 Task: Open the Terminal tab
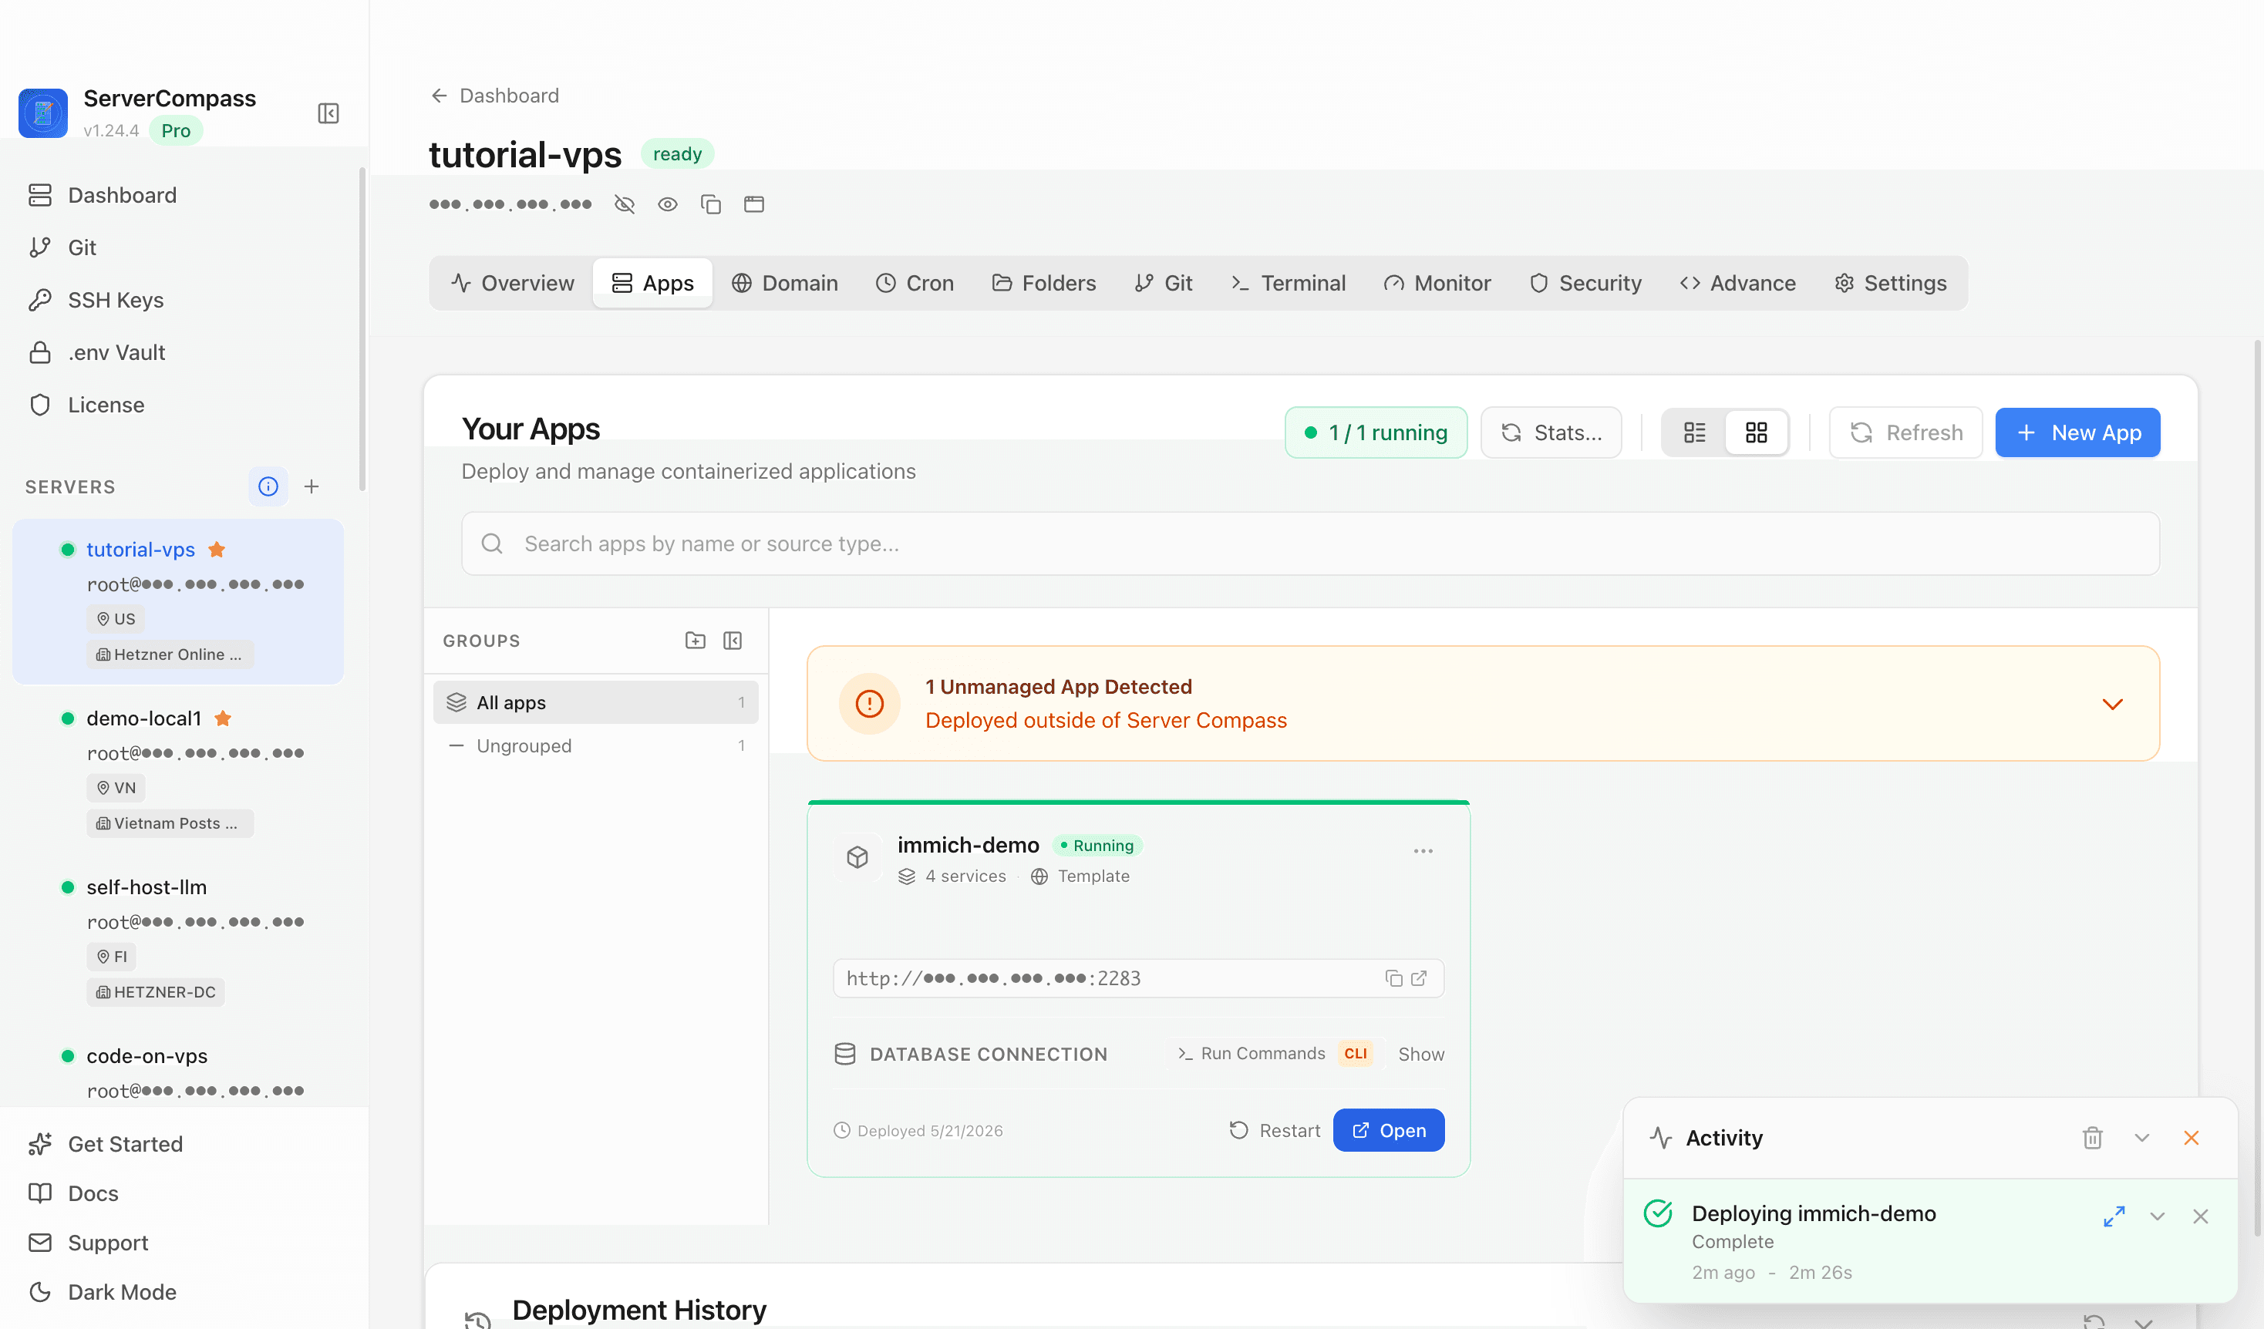pos(1288,284)
